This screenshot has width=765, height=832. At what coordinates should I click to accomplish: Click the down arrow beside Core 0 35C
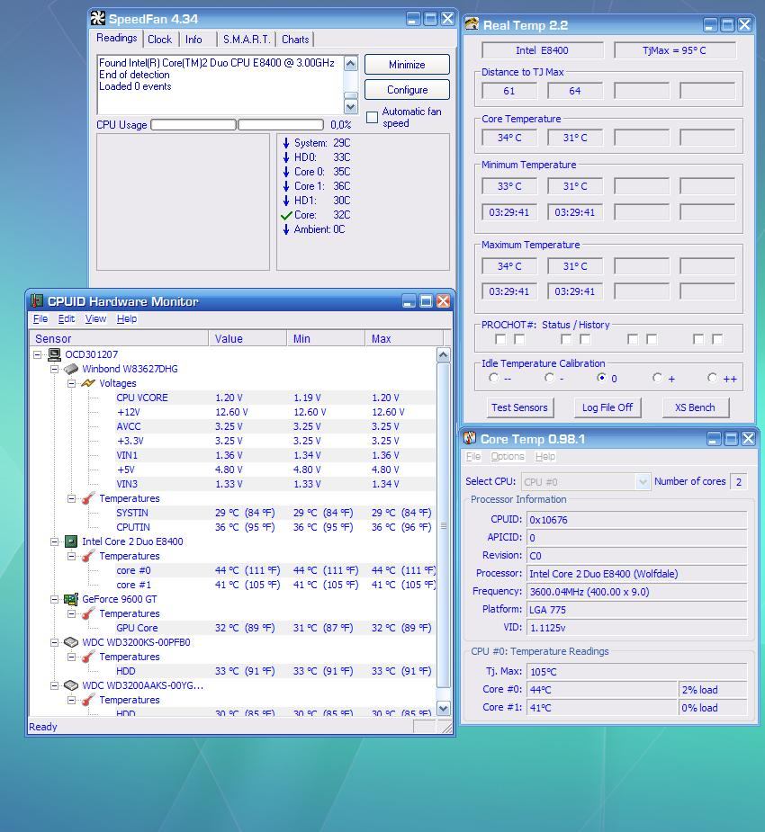[286, 172]
